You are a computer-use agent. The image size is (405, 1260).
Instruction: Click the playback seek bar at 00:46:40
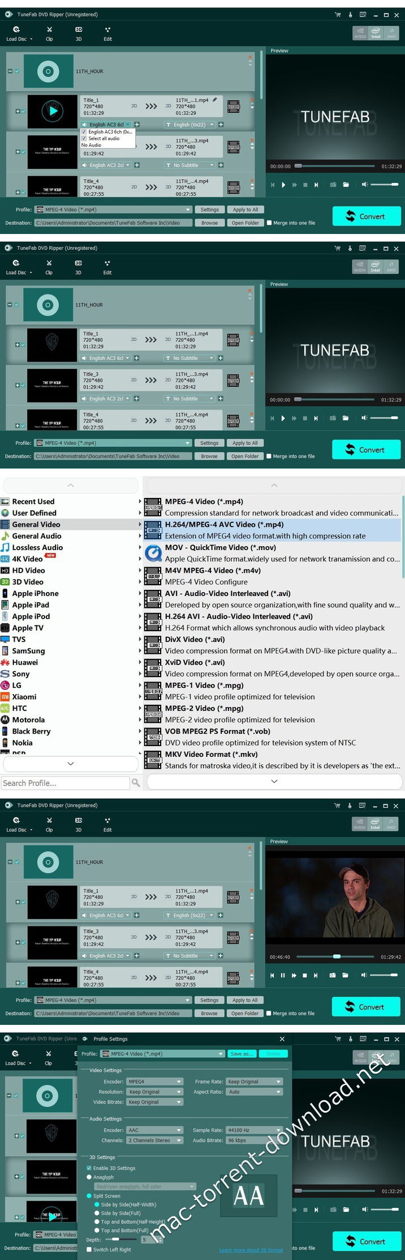coord(335,956)
